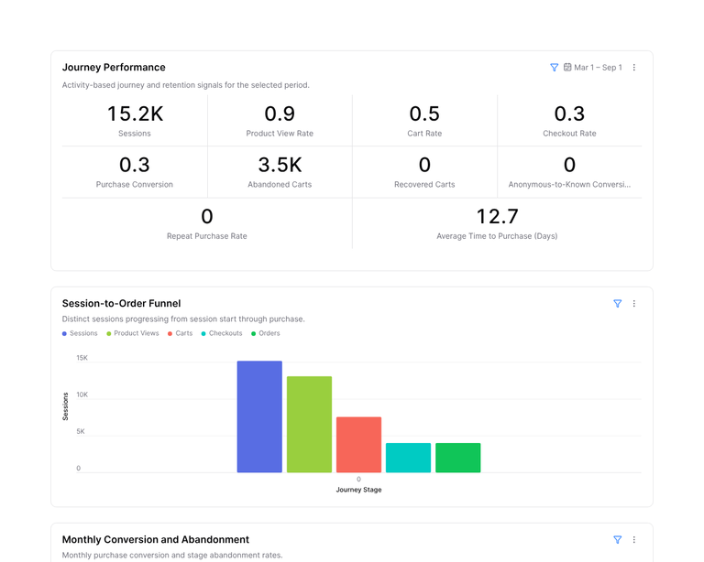
Task: Select the 3.5K Abandoned Carts metric
Action: [x=280, y=172]
